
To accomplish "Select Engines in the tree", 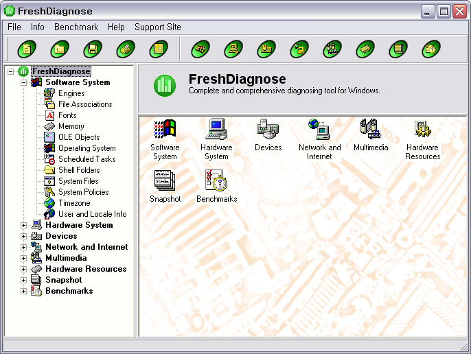I will tap(71, 93).
